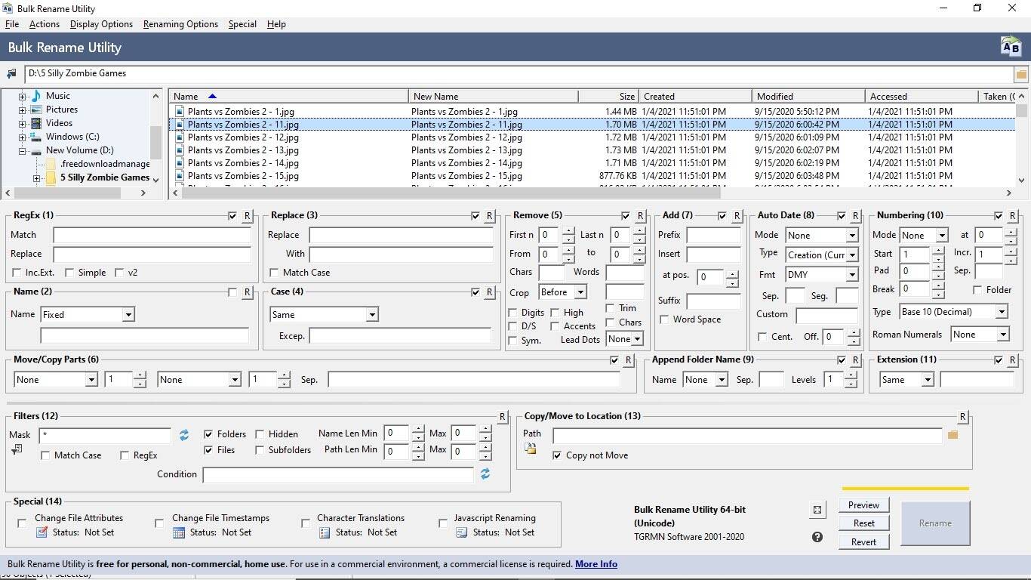Screen dimensions: 1031x580
Task: Click the help question mark icon
Action: click(x=817, y=537)
